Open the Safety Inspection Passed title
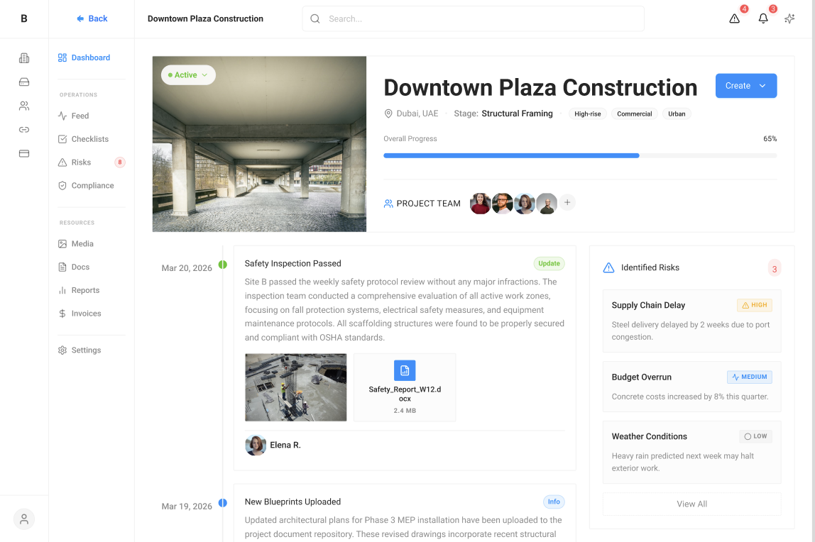Screen dimensions: 815x542 pyautogui.click(x=293, y=263)
